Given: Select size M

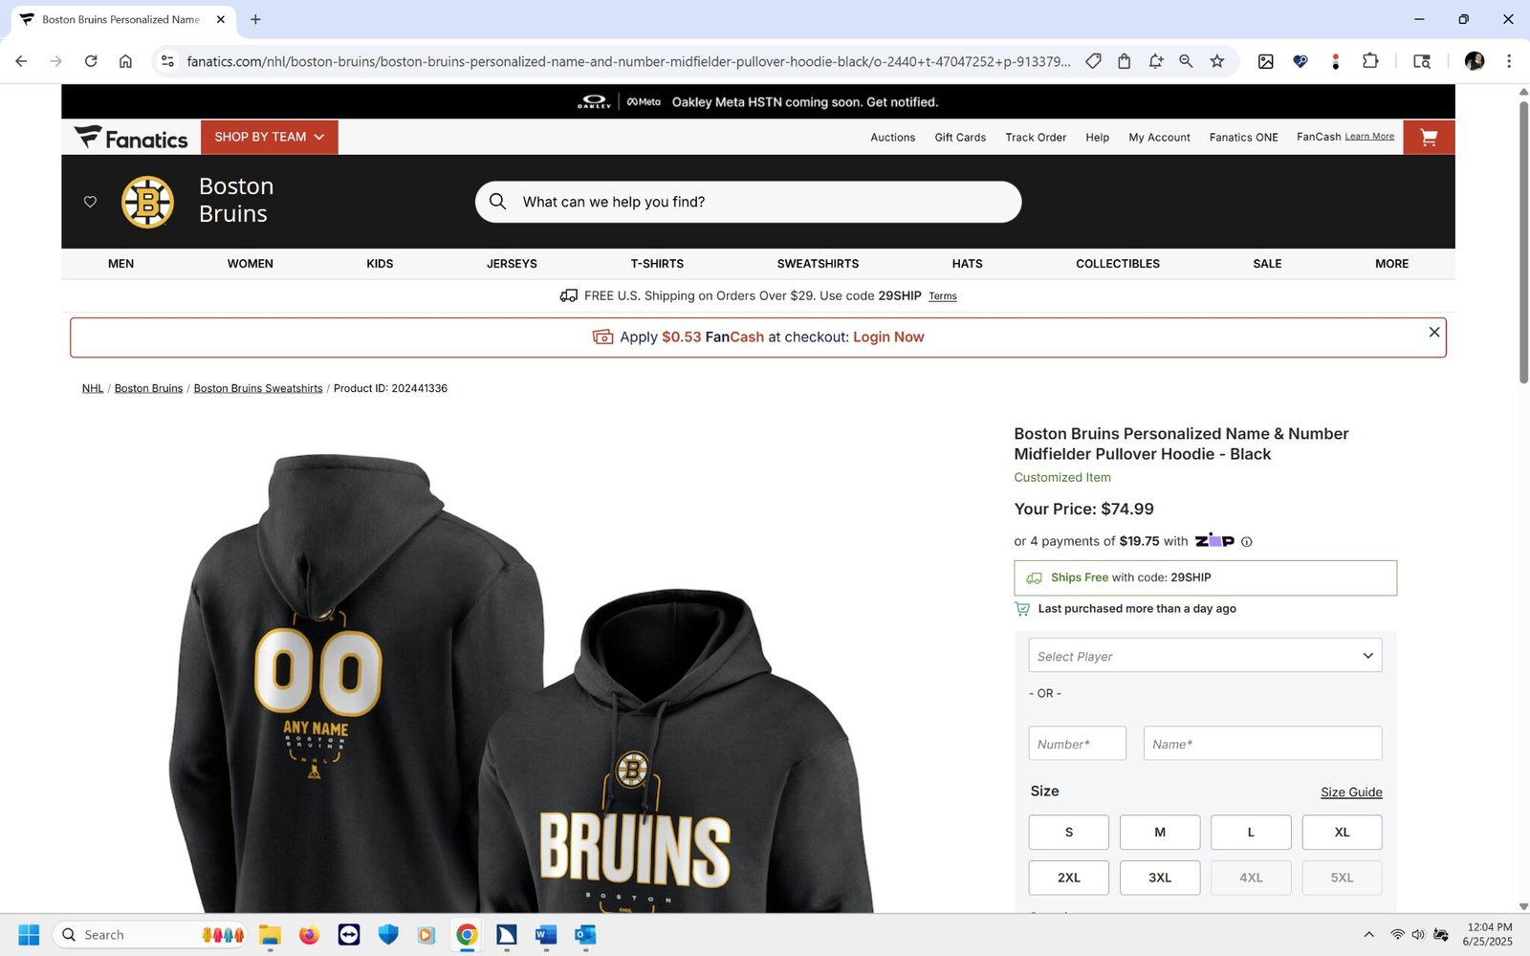Looking at the screenshot, I should coord(1160,833).
